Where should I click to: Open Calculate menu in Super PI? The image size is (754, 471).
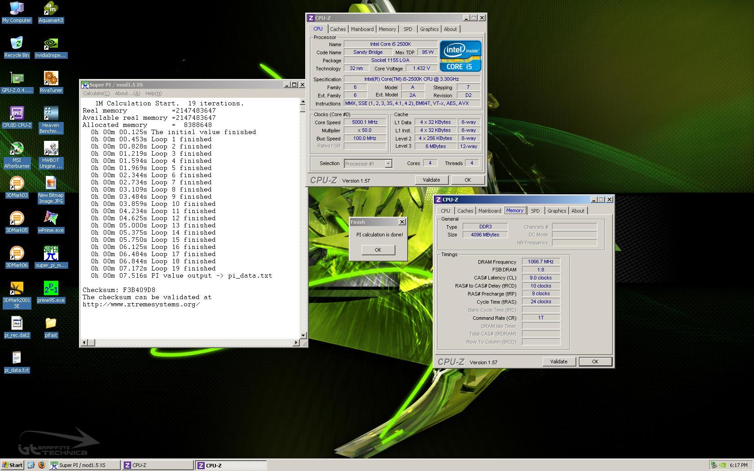coord(96,93)
